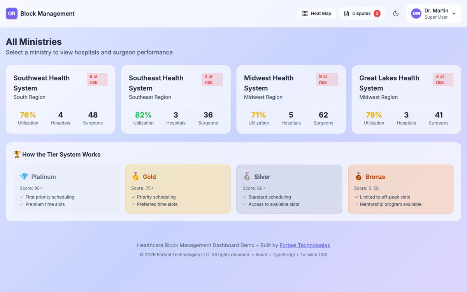The image size is (467, 292).
Task: Click "Score: 0-59" text
Action: (x=366, y=188)
